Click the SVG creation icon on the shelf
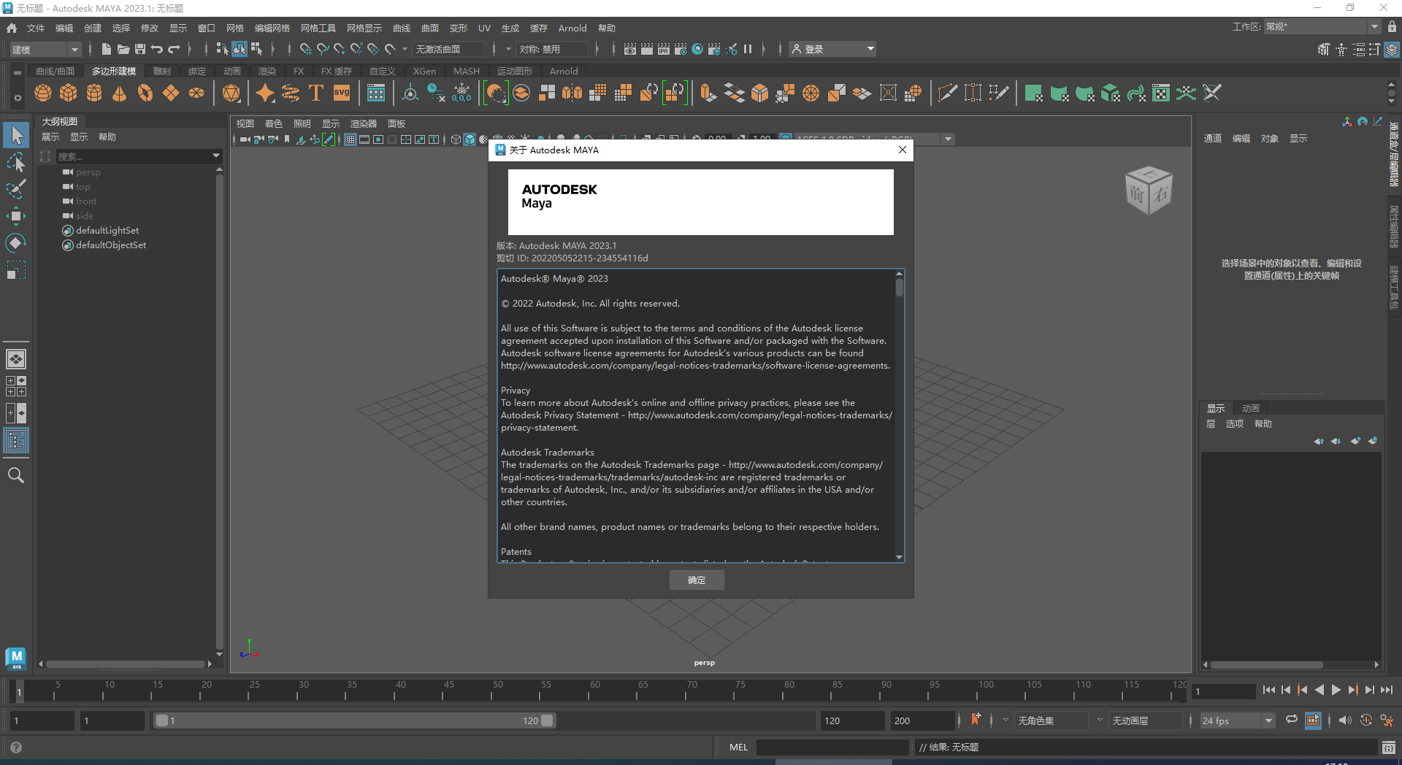The width and height of the screenshot is (1402, 765). (x=342, y=93)
